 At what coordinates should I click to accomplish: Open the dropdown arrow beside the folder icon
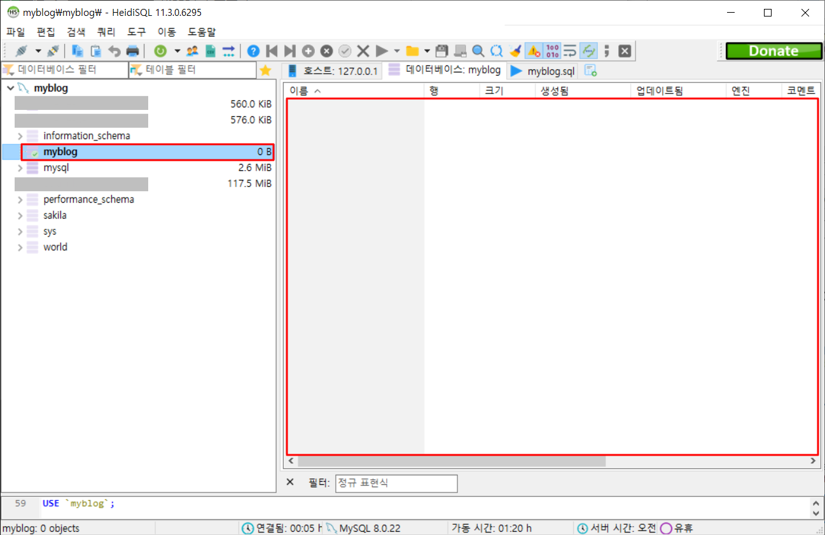427,51
